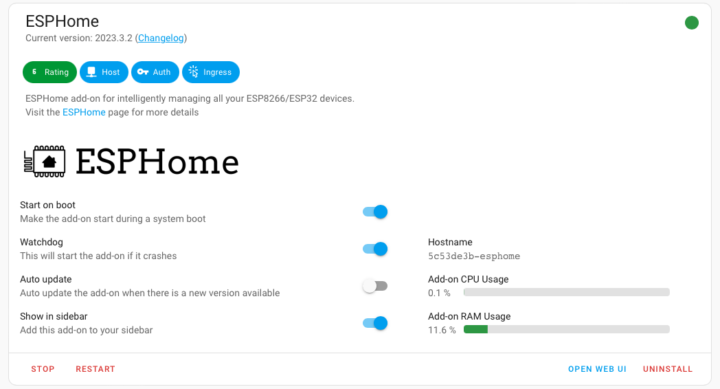The height and width of the screenshot is (389, 720).
Task: Click the 'Add-on RAM Usage' label
Action: tap(469, 316)
